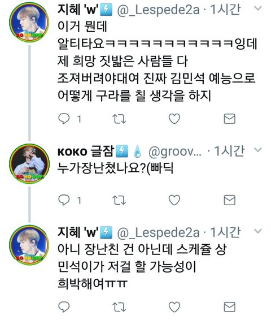Reply to first tweet by 지혜 'w'

coord(64,119)
